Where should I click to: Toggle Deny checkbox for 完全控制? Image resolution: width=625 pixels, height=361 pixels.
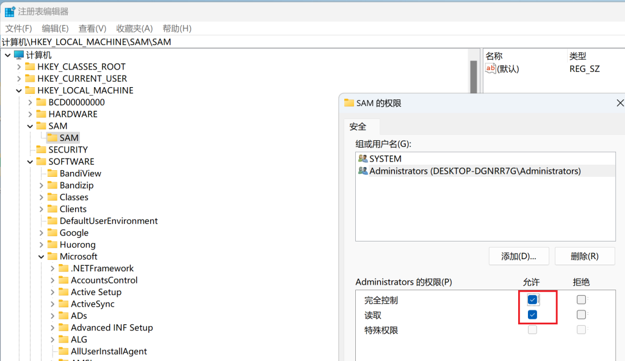coord(581,299)
